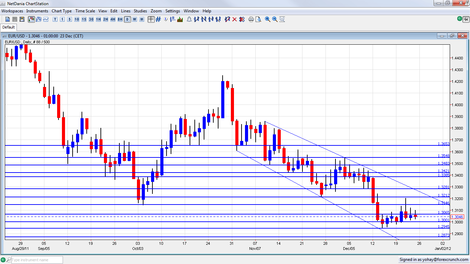
Task: Switch chart to Weekly timeframe
Action: (x=134, y=20)
